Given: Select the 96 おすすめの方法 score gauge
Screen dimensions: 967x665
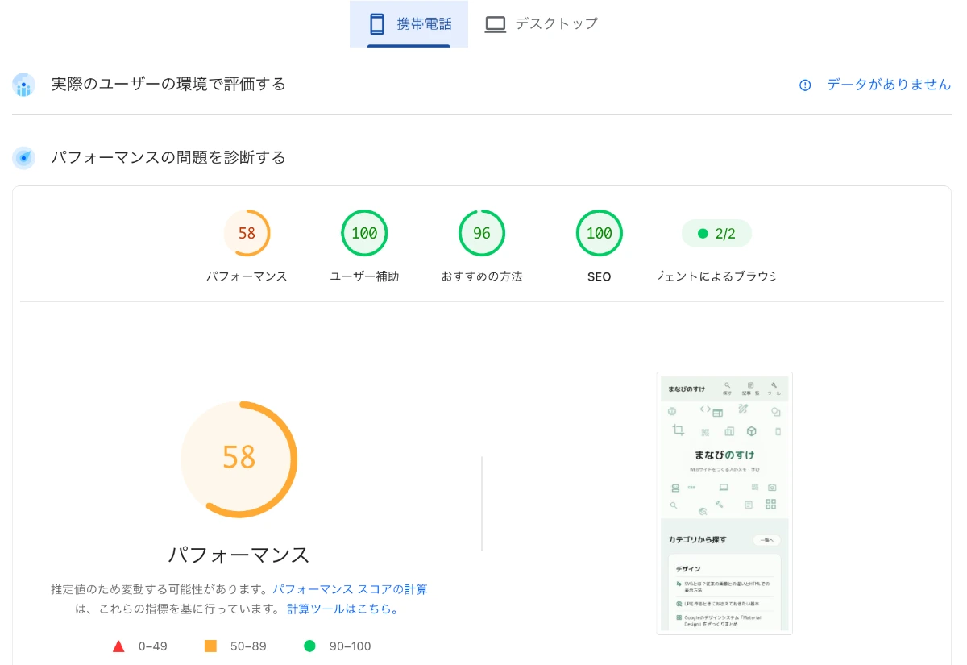Looking at the screenshot, I should coord(482,233).
